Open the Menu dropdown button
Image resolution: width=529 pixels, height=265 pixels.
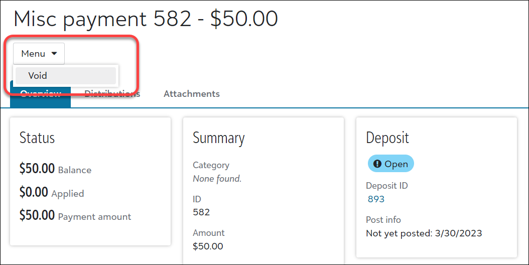pos(39,53)
